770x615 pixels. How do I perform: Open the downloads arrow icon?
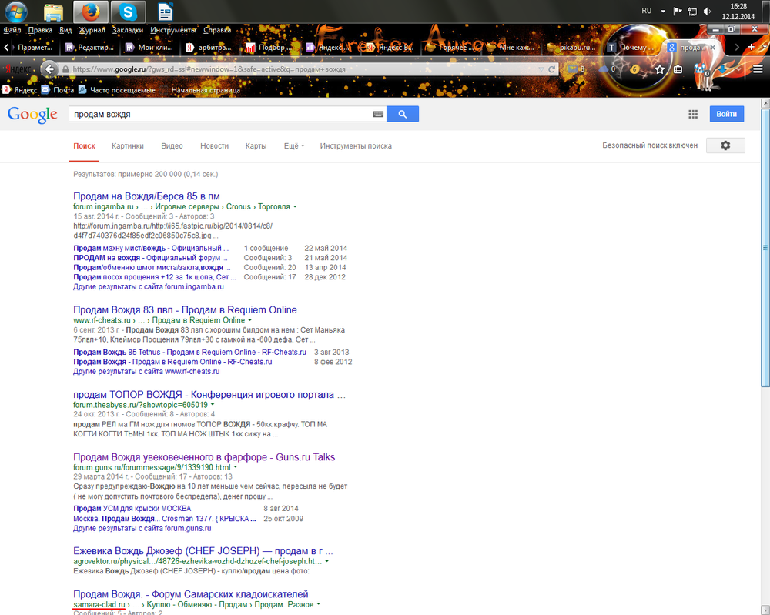(x=722, y=70)
